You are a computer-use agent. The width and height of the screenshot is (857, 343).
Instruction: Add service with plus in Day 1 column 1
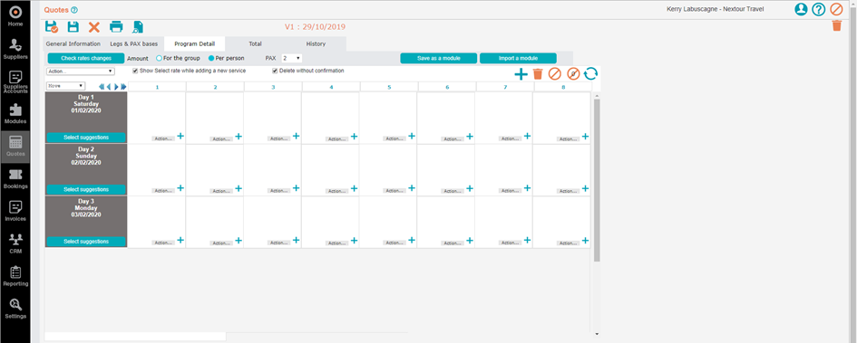[180, 136]
